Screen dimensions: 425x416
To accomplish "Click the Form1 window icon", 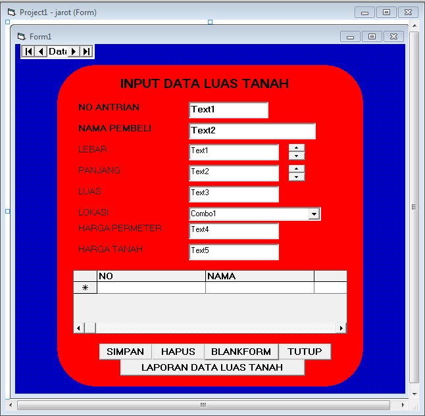I will click(x=21, y=36).
